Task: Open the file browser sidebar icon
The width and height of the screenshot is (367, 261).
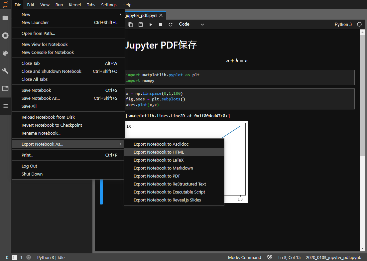Action: 5,18
